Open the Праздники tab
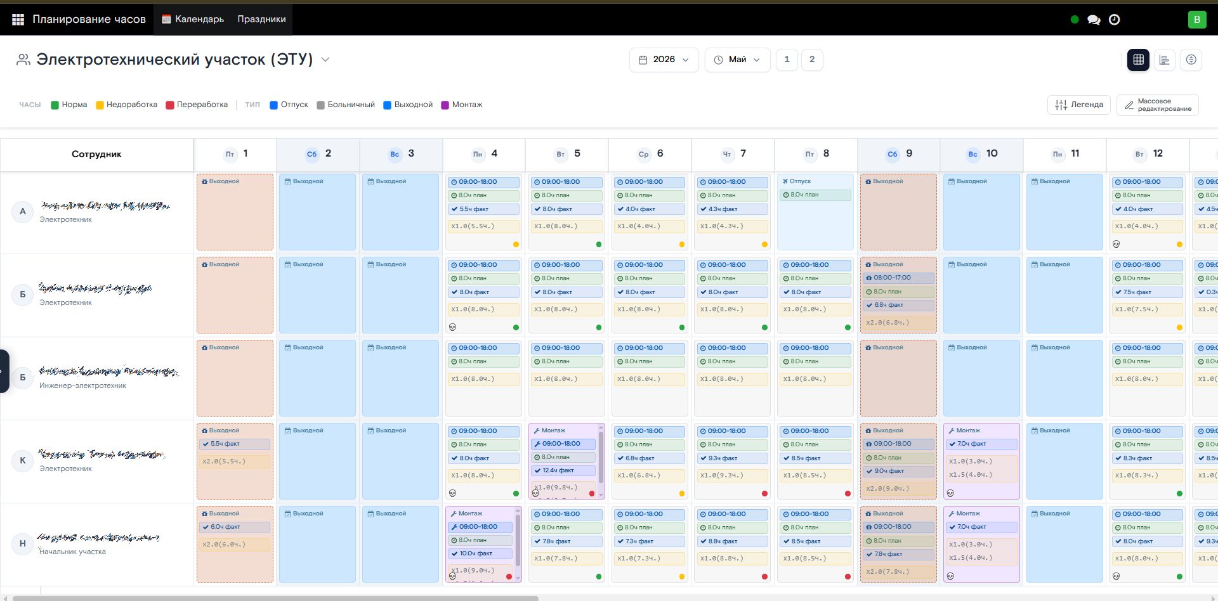The image size is (1218, 601). (x=261, y=19)
